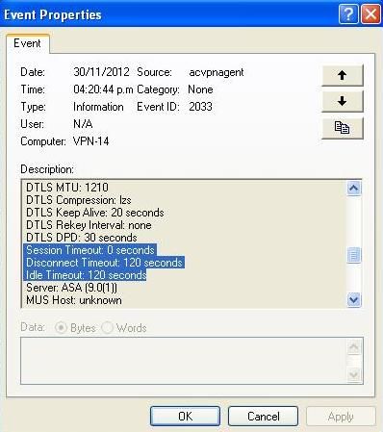The width and height of the screenshot is (383, 432).
Task: Select the Event tab
Action: [27, 43]
